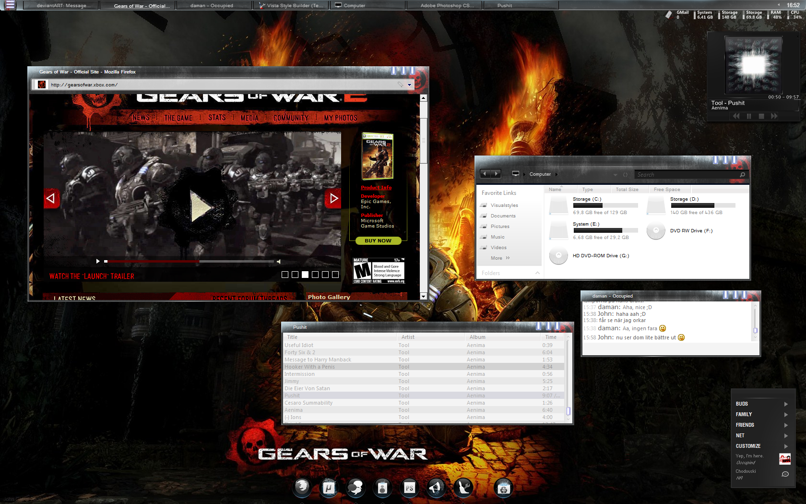The width and height of the screenshot is (806, 504).
Task: Open the MEDIA tab on Gears site
Action: [x=249, y=118]
